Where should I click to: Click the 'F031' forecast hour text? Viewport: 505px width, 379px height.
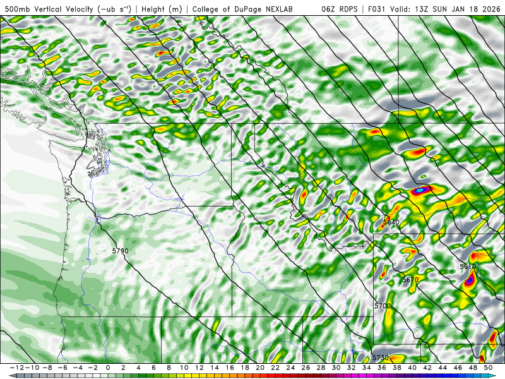click(377, 9)
